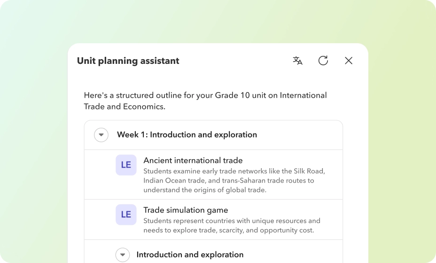Select the Week 1: Introduction and exploration heading

coord(187,135)
